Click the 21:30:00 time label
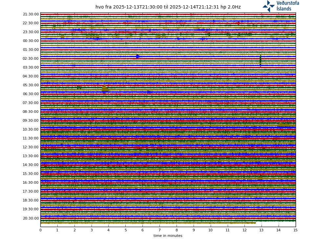Image resolution: width=336 pixels, height=252 pixels. click(x=31, y=14)
